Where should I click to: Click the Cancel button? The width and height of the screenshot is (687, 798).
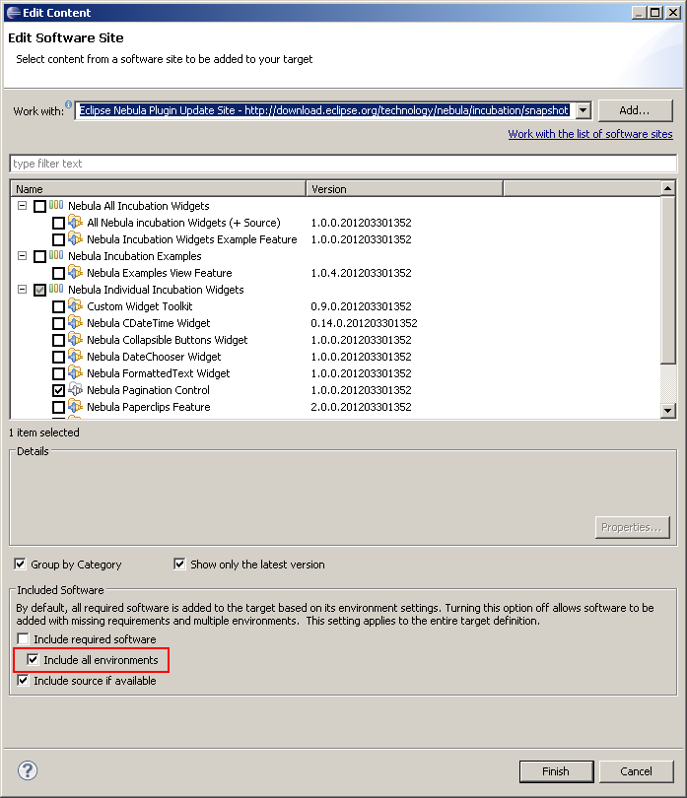click(636, 771)
